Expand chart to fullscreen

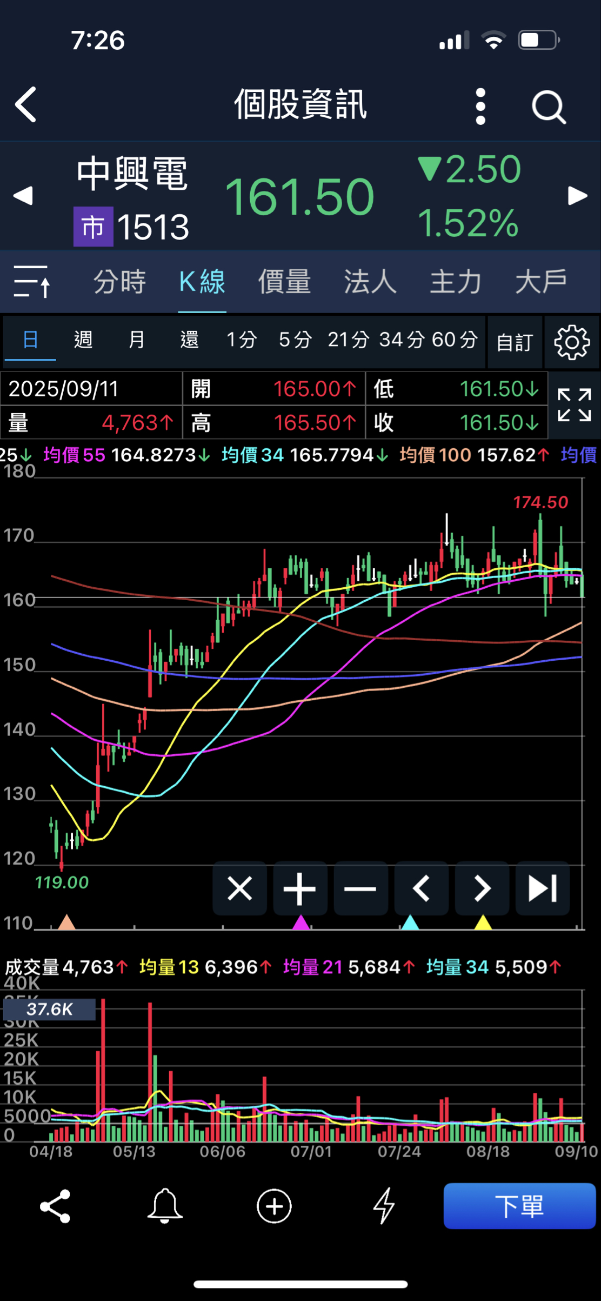pyautogui.click(x=574, y=405)
